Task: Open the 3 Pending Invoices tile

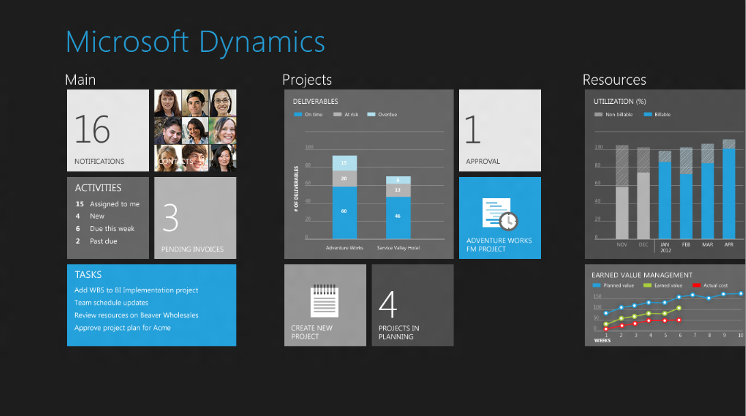Action: coord(195,218)
